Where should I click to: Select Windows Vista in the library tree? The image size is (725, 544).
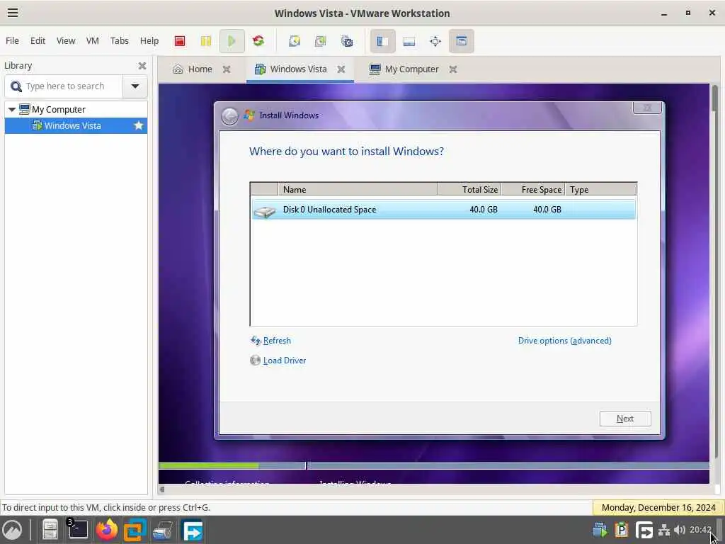(x=73, y=126)
